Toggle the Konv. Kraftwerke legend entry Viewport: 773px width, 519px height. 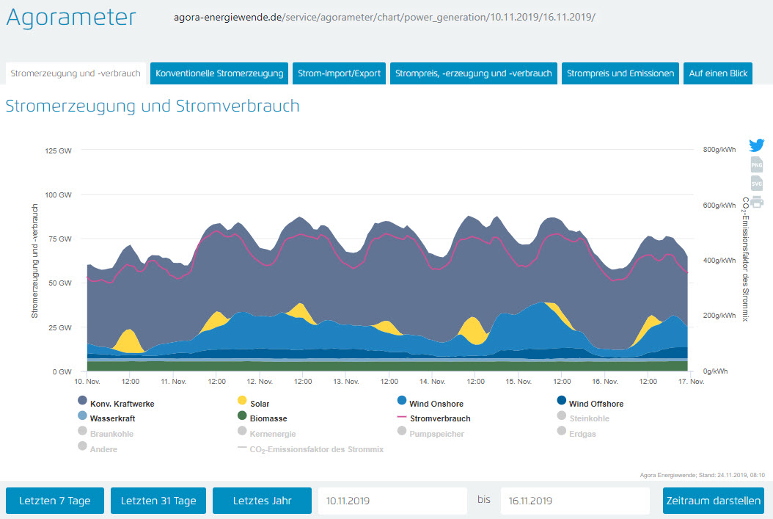tap(122, 404)
